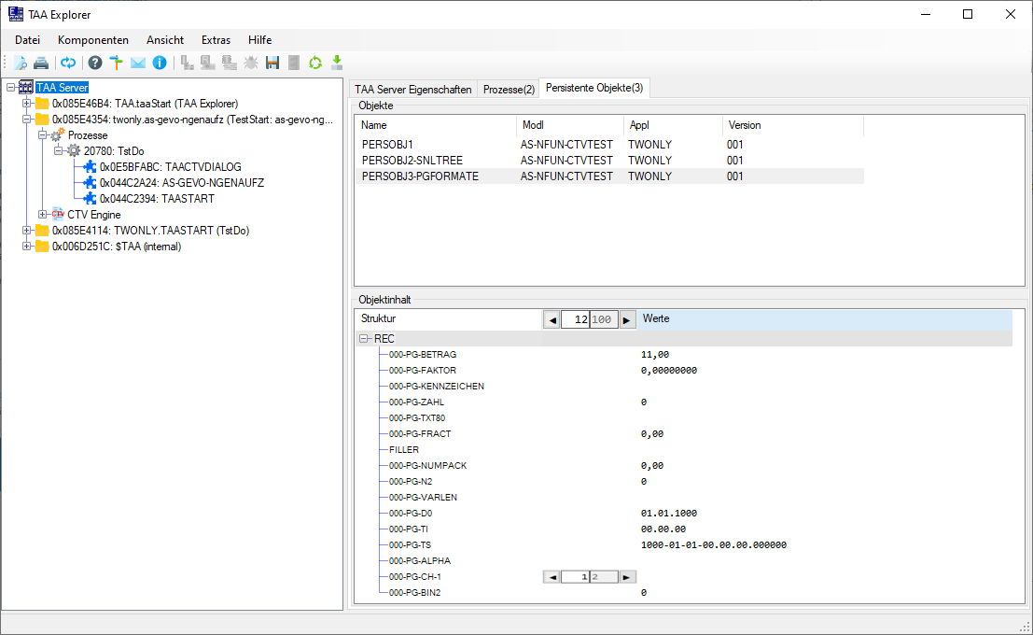The width and height of the screenshot is (1033, 635).
Task: Click the green download arrow icon
Action: pos(337,63)
